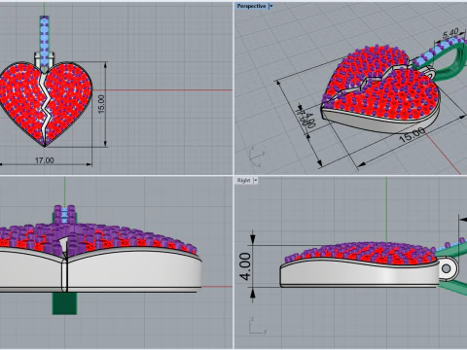Image resolution: width=467 pixels, height=350 pixels.
Task: Open the Right viewport dropdown arrow
Action: [x=256, y=180]
